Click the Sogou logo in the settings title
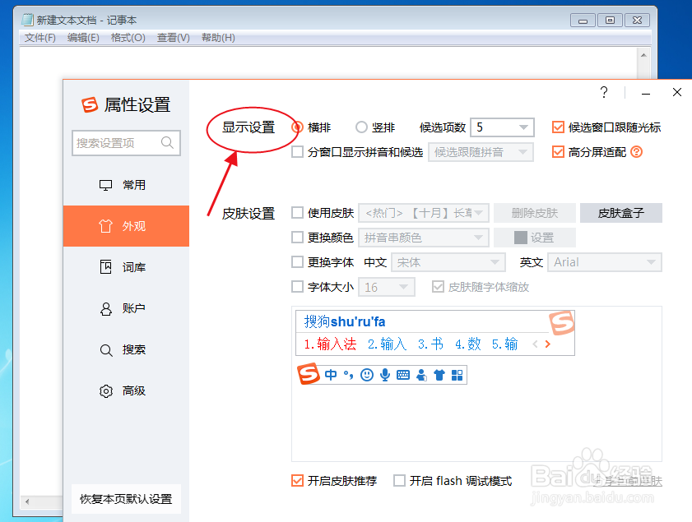Viewport: 692px width, 522px height. coord(90,105)
